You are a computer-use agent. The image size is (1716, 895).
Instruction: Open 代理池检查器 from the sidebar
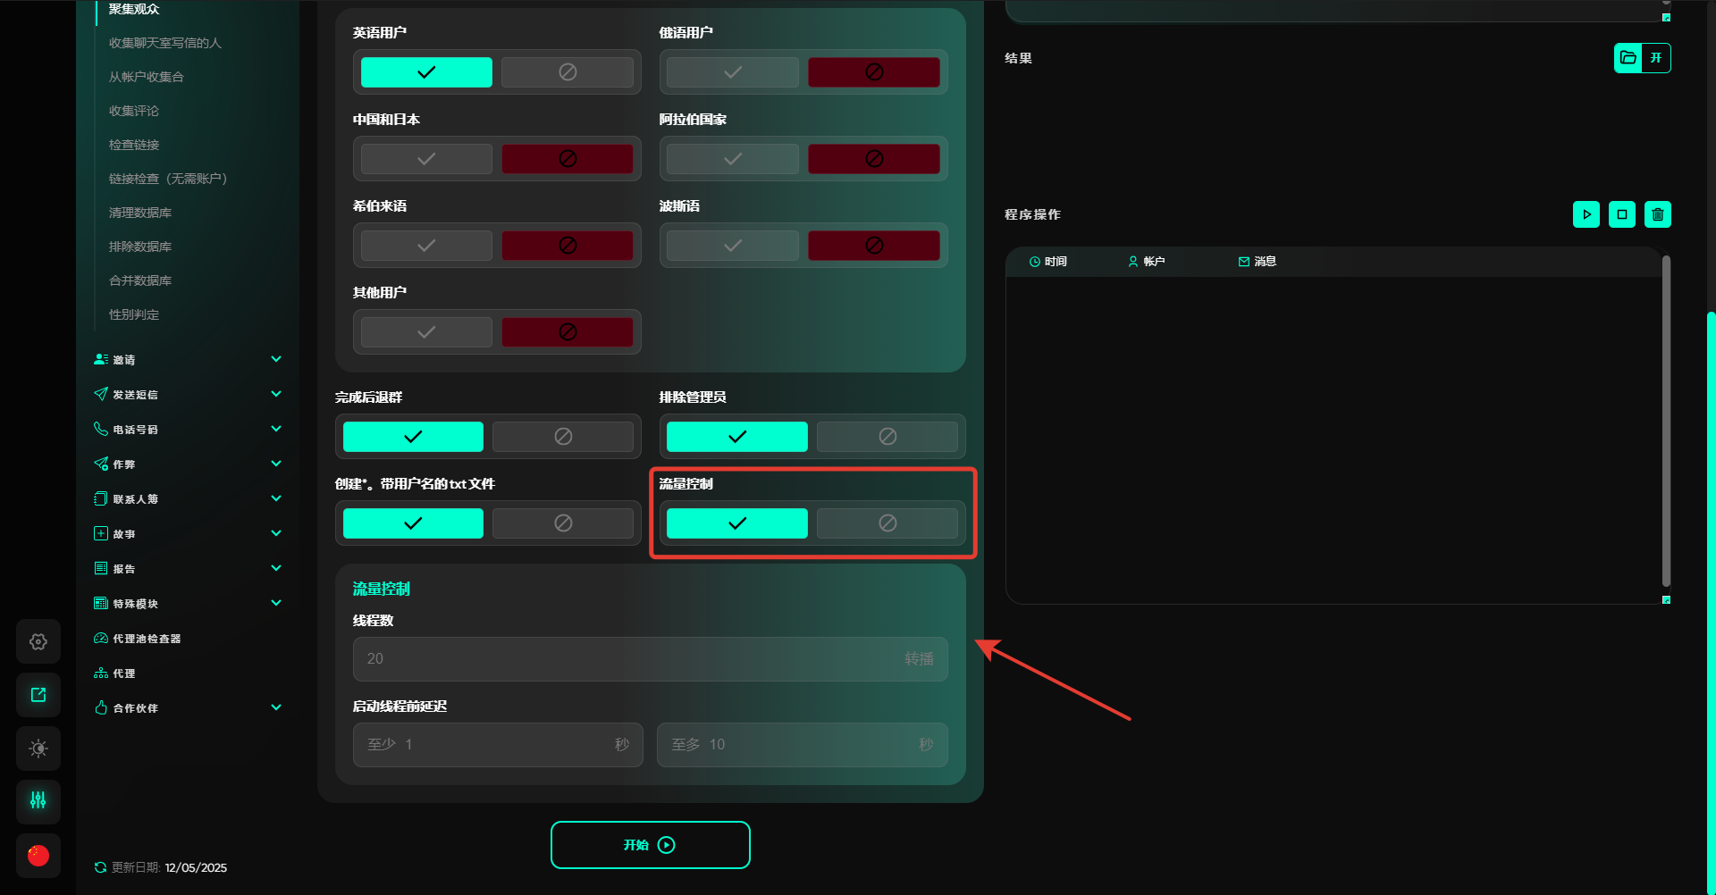[x=147, y=639]
